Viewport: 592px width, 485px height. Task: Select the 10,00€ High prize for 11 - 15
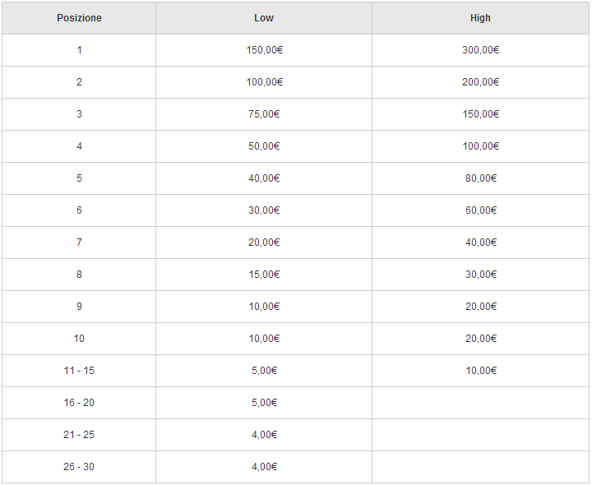(480, 371)
